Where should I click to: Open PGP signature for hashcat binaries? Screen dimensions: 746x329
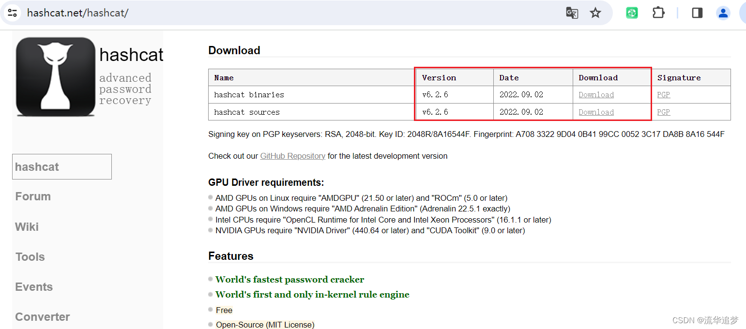663,95
